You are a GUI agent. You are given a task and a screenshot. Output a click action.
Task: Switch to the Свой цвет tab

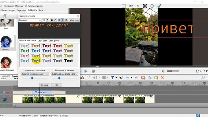tap(42, 41)
